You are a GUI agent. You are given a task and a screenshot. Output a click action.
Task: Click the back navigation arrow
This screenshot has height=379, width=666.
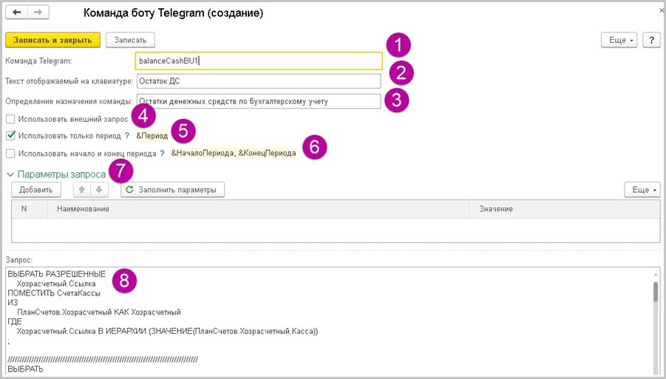pos(17,13)
